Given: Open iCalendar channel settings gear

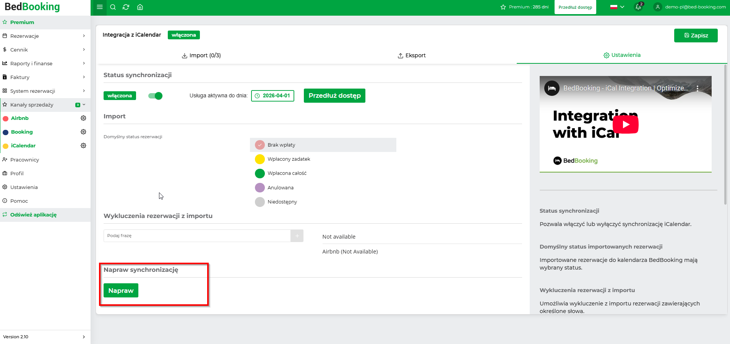Looking at the screenshot, I should coord(83,145).
